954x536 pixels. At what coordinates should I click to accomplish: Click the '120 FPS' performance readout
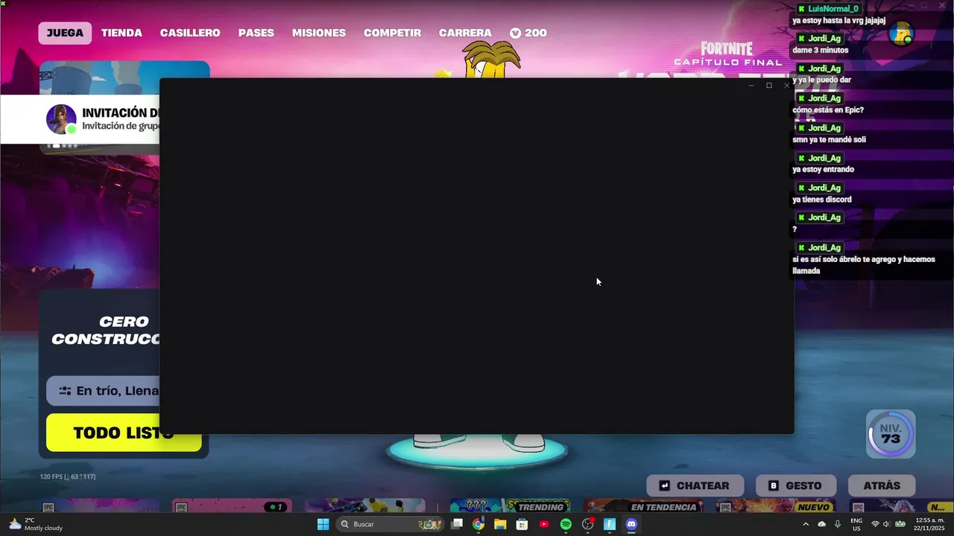68,476
